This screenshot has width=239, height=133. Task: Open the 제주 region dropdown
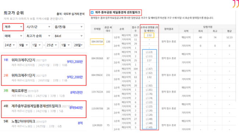13,27
